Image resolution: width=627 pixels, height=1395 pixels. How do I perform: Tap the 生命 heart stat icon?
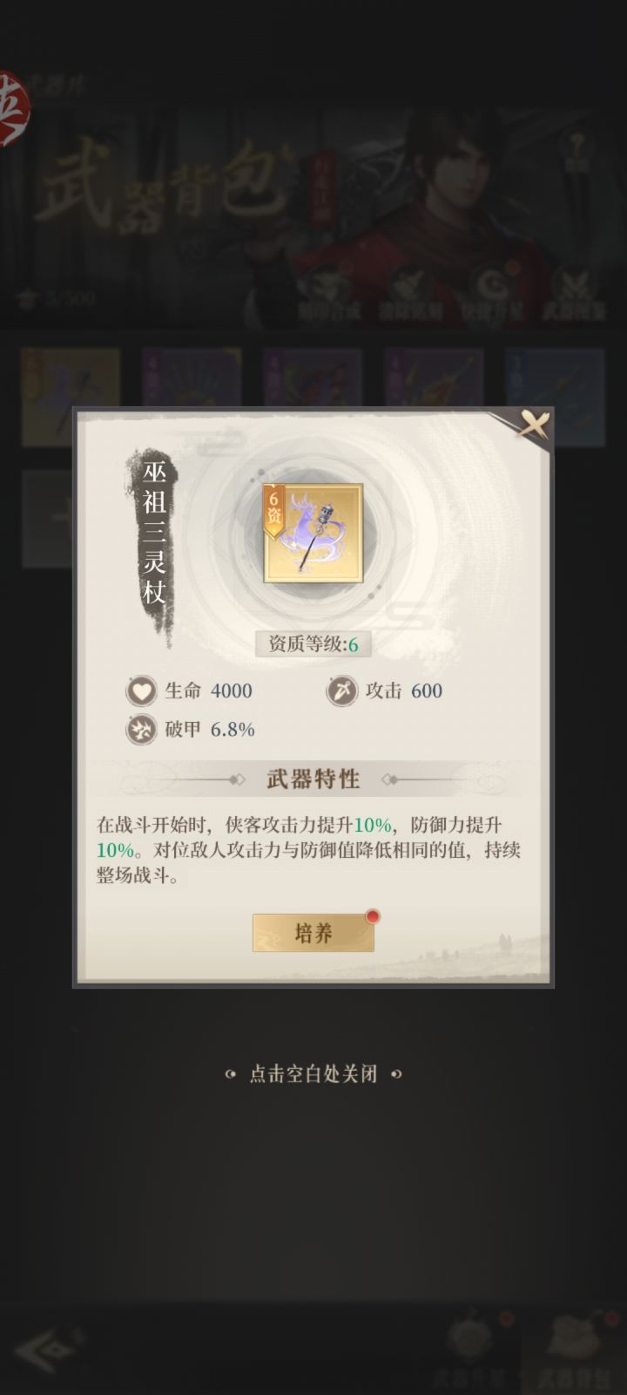tap(141, 691)
